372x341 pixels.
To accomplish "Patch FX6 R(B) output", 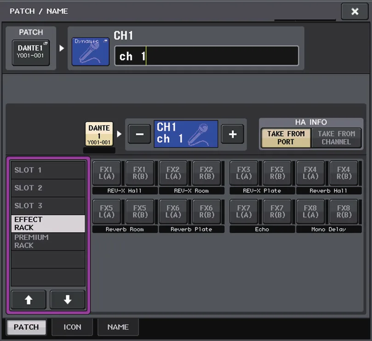I will pyautogui.click(x=206, y=212).
